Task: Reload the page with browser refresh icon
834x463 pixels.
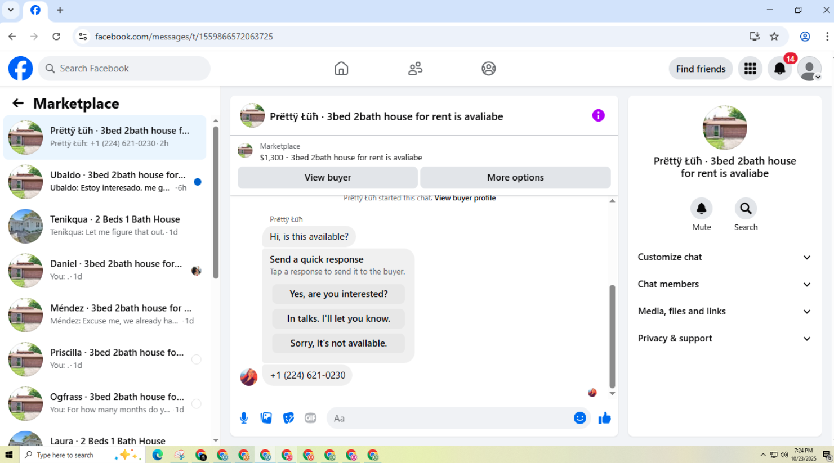Action: coord(56,37)
